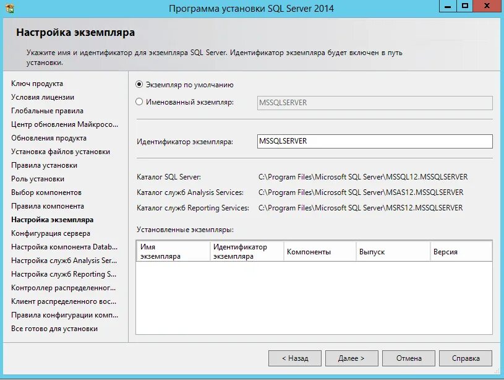Click the 'Глобальные правила' step
Image resolution: width=504 pixels, height=380 pixels.
47,111
